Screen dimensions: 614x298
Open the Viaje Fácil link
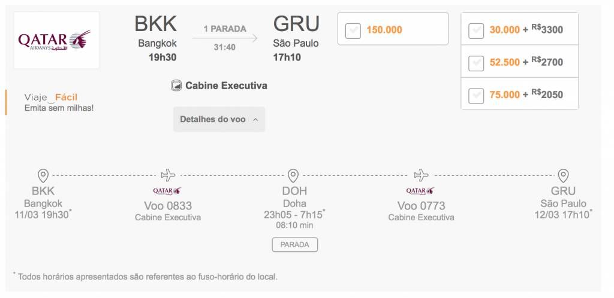click(x=51, y=98)
